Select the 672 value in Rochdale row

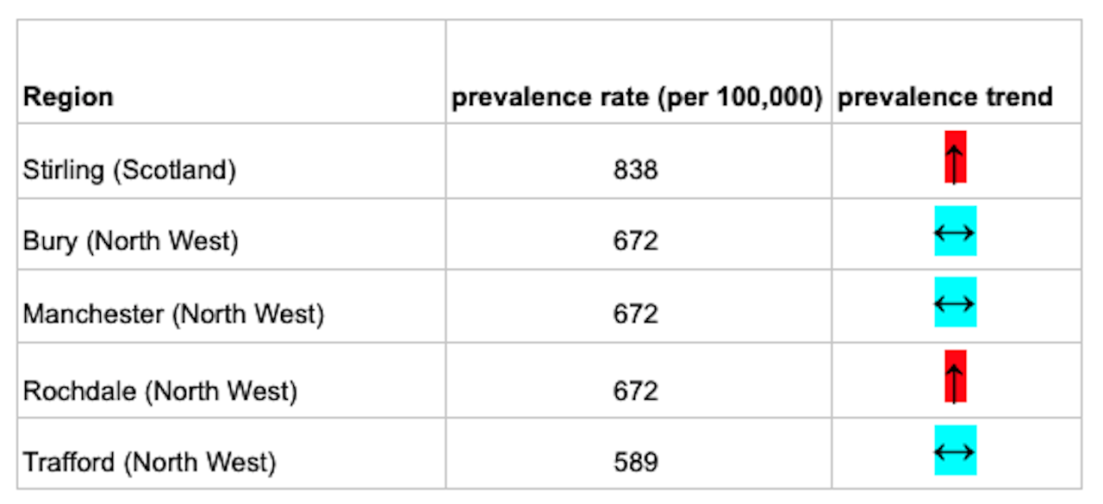tap(636, 391)
